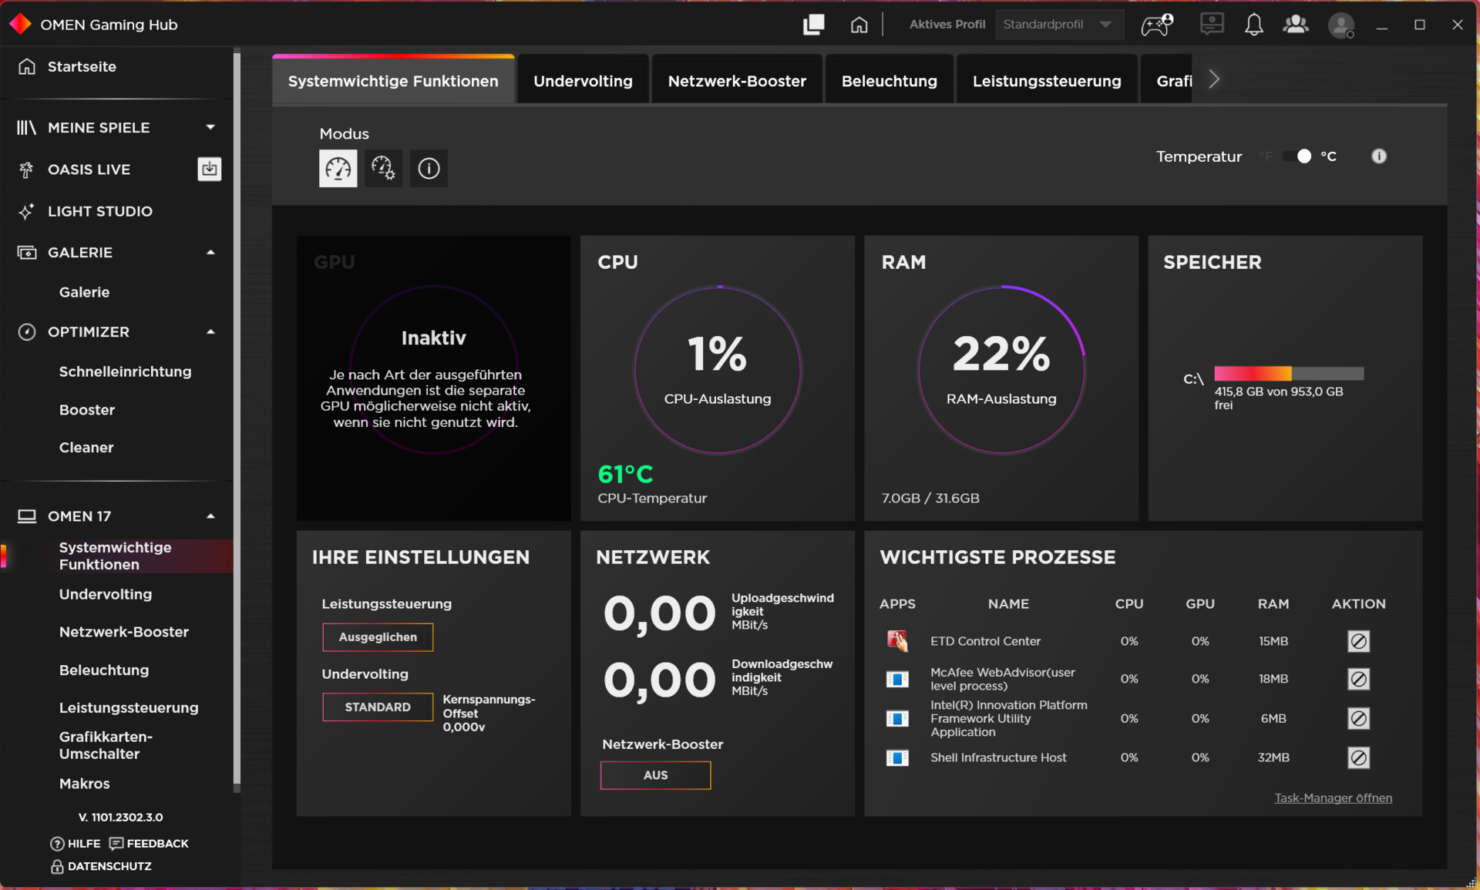The width and height of the screenshot is (1480, 890).
Task: Switch to the Undervolting tab
Action: [x=583, y=81]
